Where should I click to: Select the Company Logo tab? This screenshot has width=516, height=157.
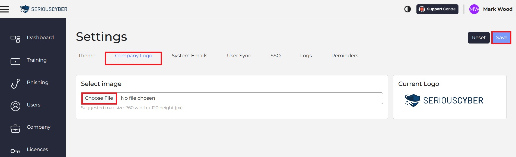coord(133,56)
